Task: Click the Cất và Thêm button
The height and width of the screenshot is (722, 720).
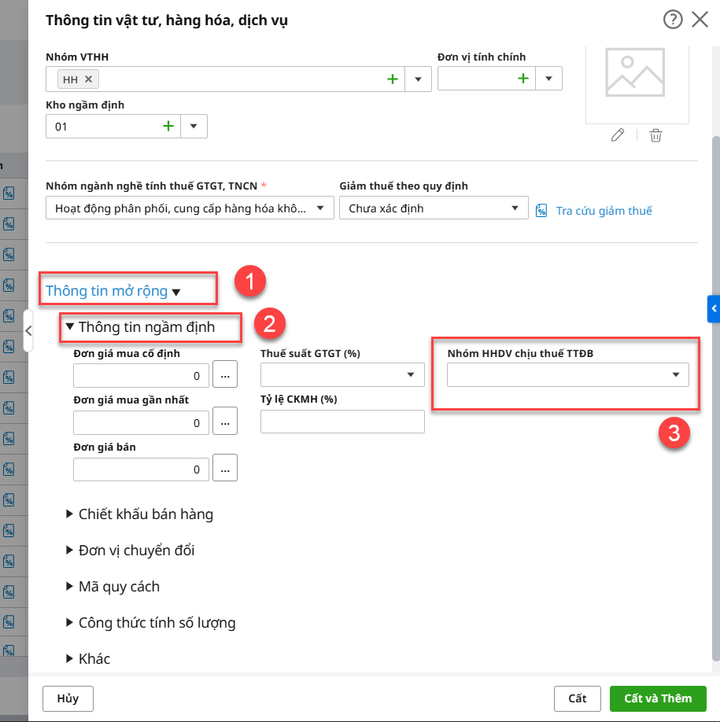Action: pos(658,698)
